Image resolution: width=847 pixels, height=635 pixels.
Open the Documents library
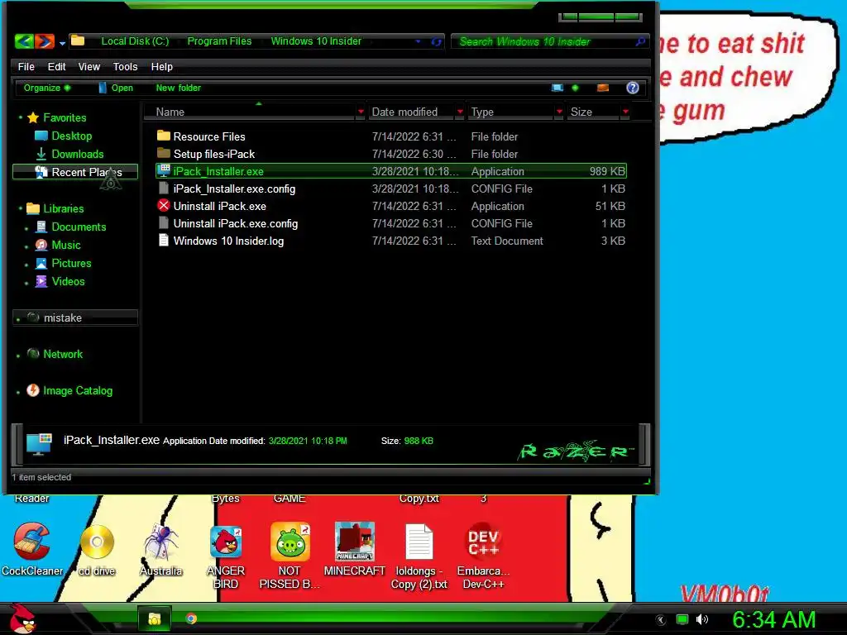pos(71,227)
